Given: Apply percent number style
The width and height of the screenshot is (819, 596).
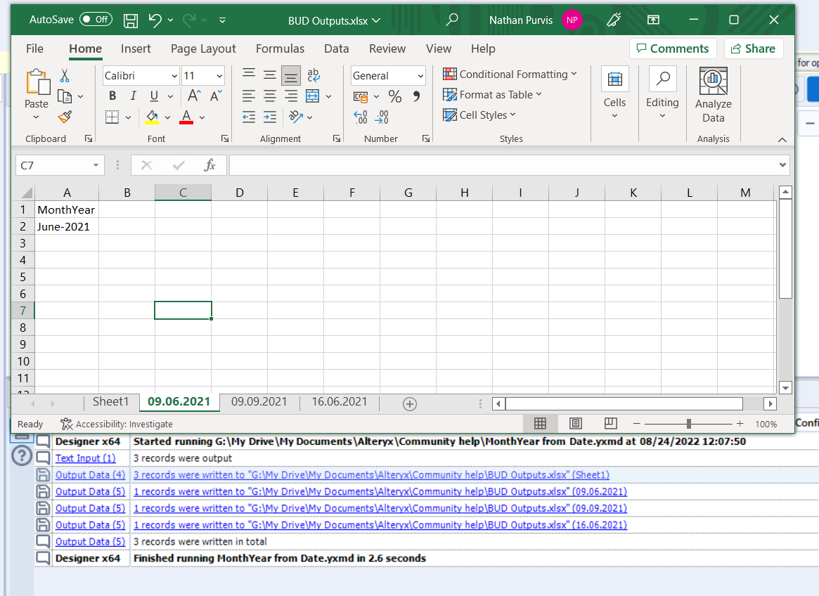Looking at the screenshot, I should tap(394, 97).
